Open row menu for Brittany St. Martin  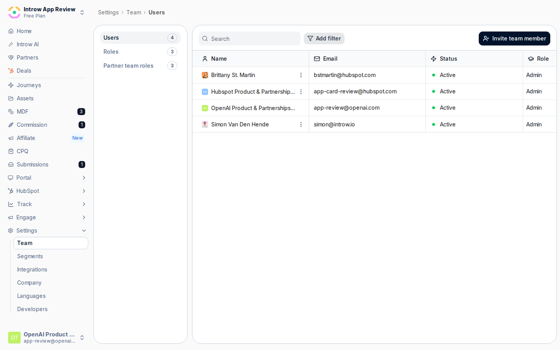pos(301,75)
